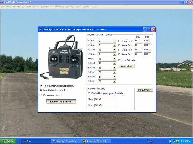Expand hidden system tray icons arrow

(170, 141)
